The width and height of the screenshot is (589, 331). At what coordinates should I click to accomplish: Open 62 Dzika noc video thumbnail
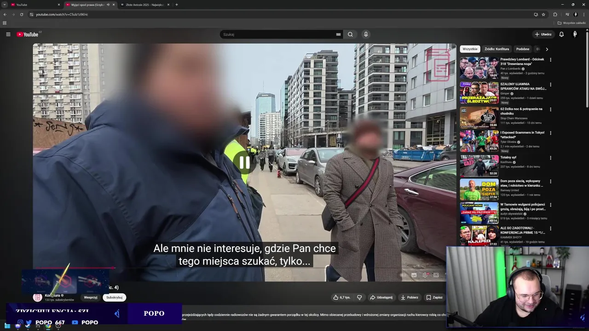(x=479, y=117)
